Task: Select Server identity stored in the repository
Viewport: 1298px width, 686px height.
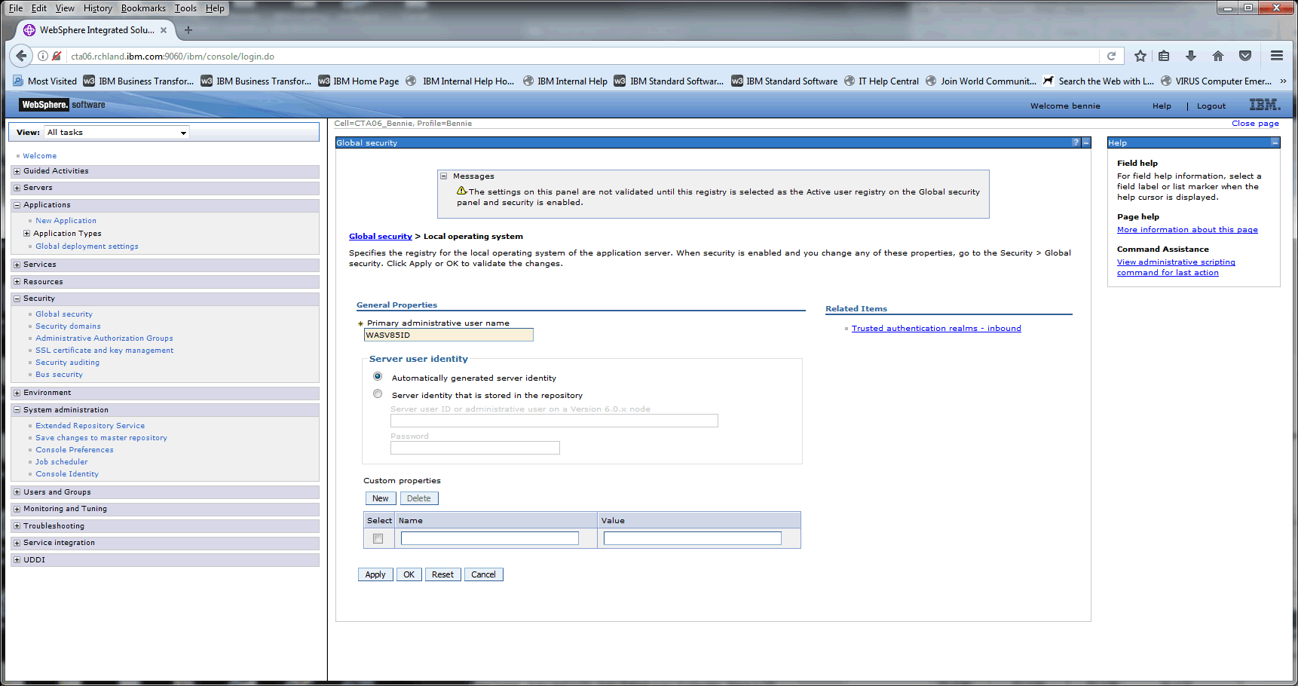Action: click(378, 394)
